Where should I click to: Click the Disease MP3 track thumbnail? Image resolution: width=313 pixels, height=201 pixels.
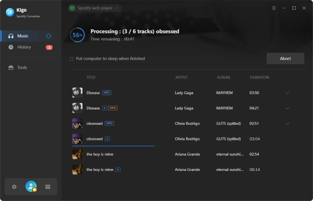click(x=77, y=93)
